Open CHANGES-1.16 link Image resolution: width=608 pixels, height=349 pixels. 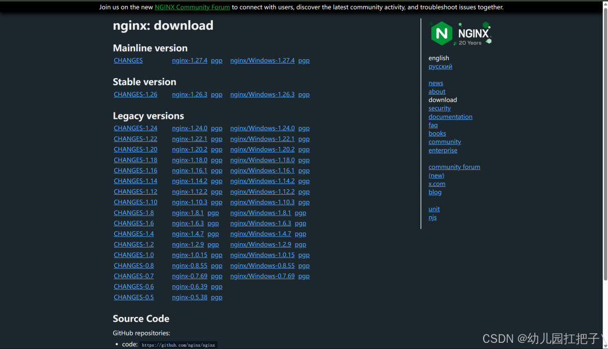pyautogui.click(x=135, y=170)
